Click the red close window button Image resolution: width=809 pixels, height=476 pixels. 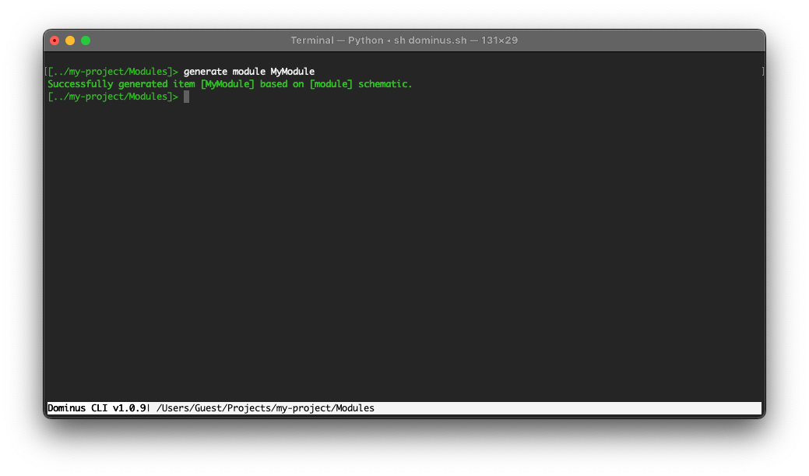click(x=55, y=41)
